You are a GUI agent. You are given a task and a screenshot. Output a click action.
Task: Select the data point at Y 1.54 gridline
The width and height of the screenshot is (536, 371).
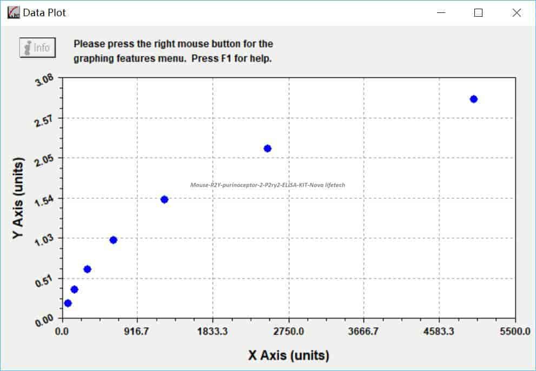point(164,200)
